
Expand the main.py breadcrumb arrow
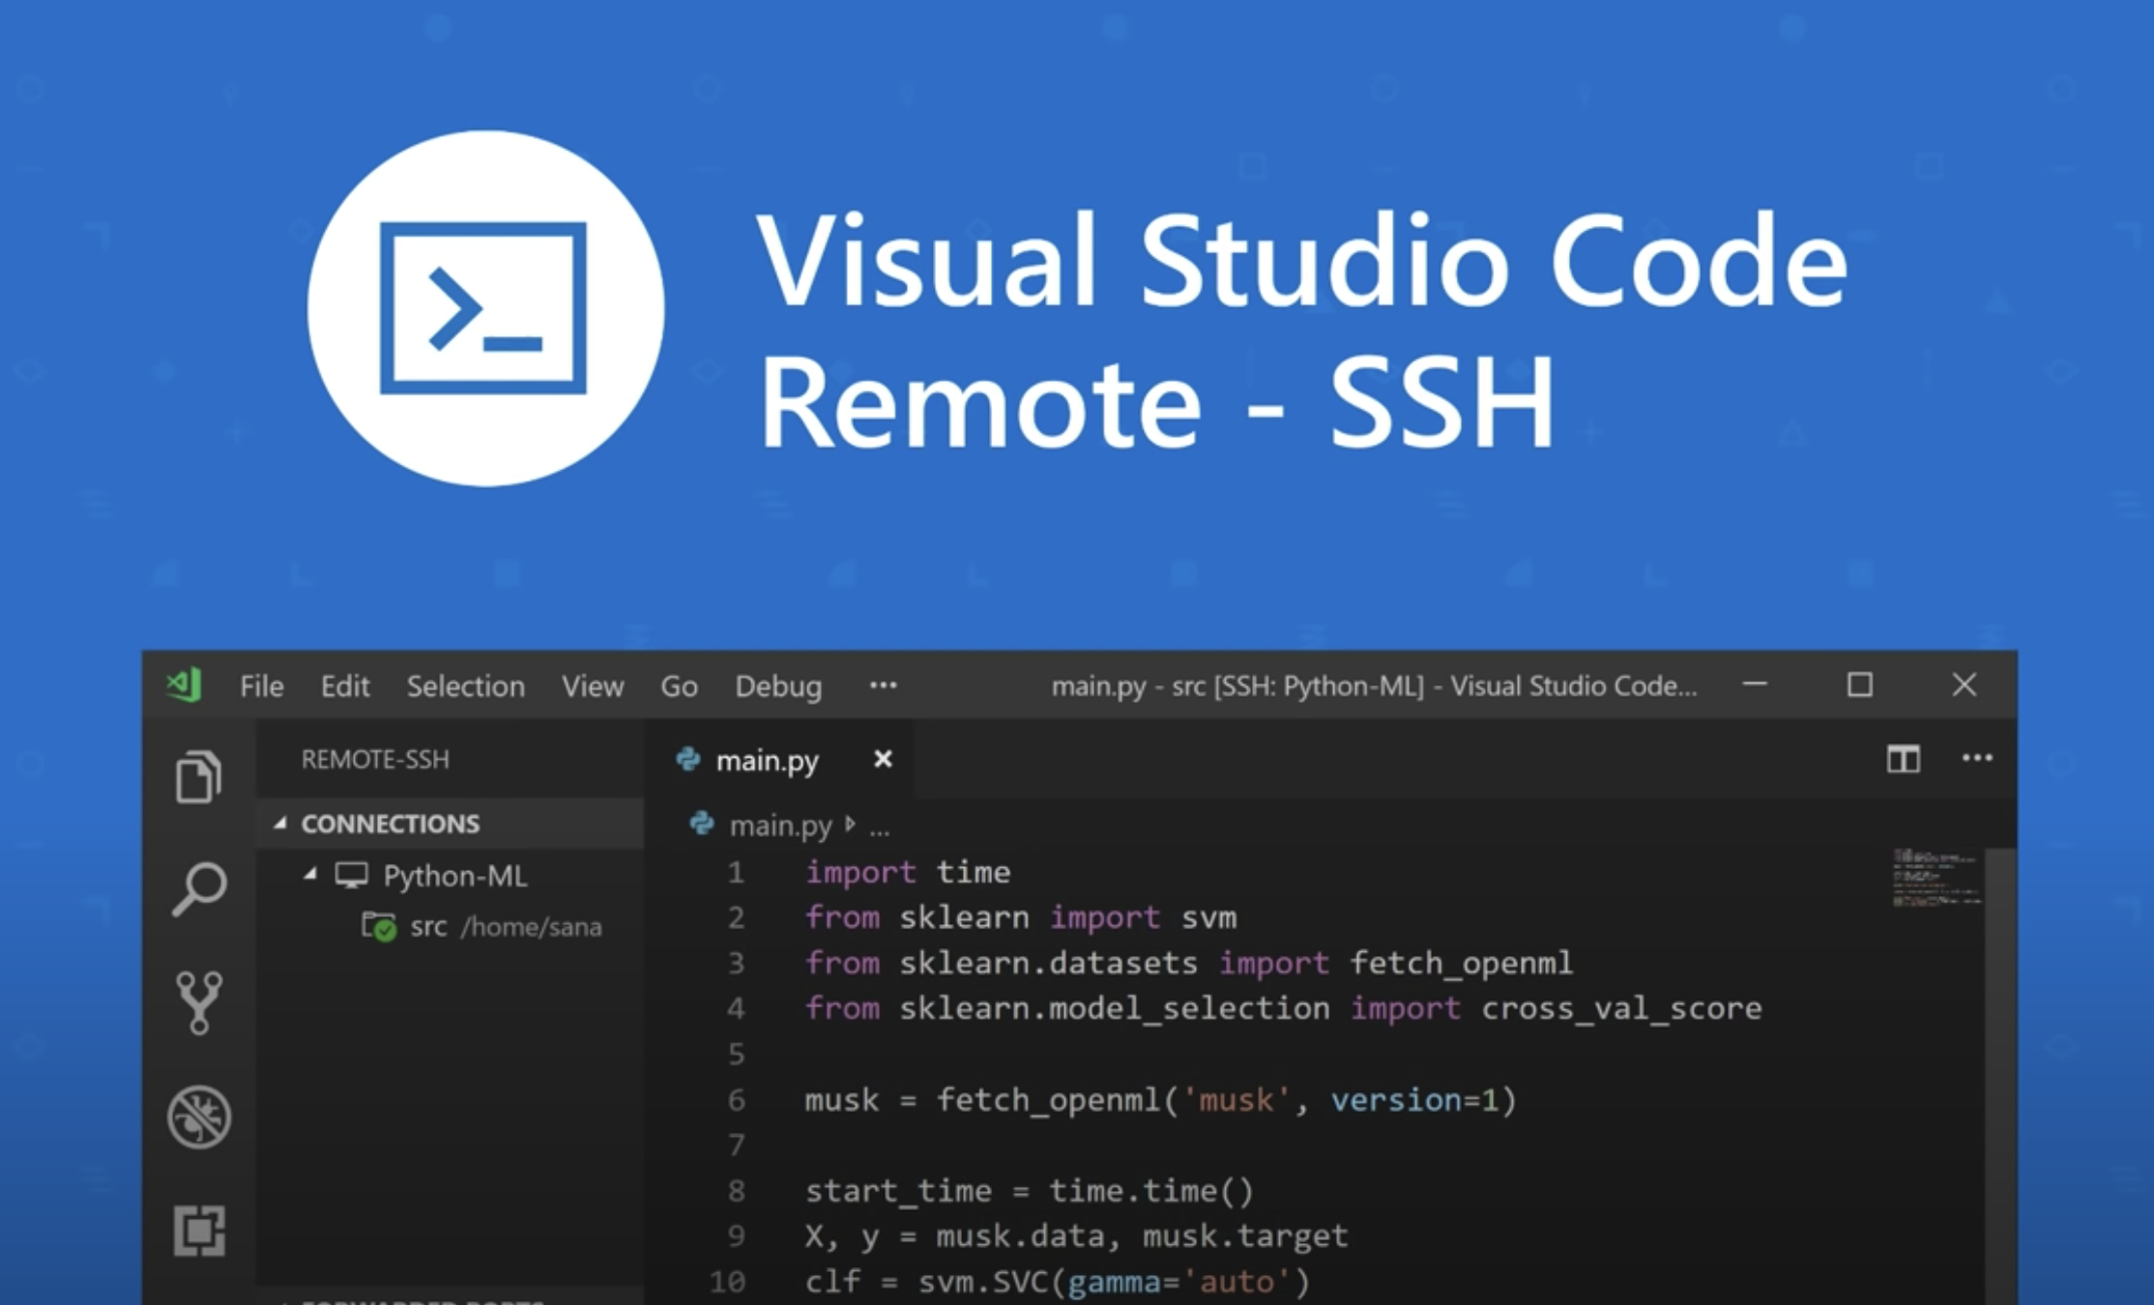[850, 825]
